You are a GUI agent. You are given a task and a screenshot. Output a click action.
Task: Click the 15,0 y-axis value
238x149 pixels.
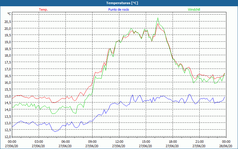pyautogui.click(x=8, y=96)
